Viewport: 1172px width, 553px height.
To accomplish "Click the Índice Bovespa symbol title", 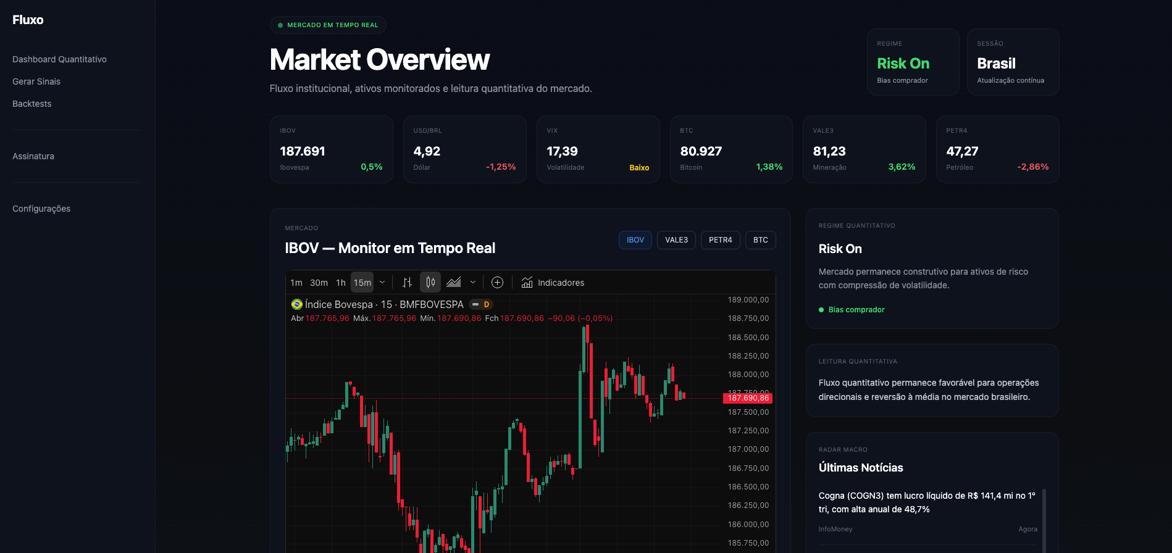I will [384, 304].
